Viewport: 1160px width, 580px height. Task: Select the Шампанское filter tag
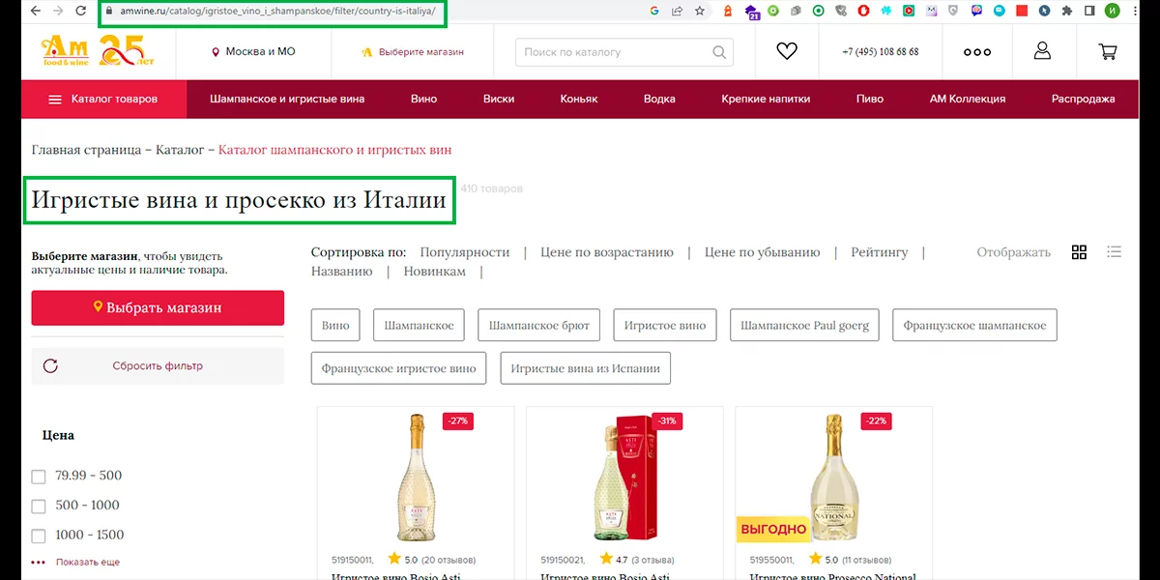(x=419, y=326)
